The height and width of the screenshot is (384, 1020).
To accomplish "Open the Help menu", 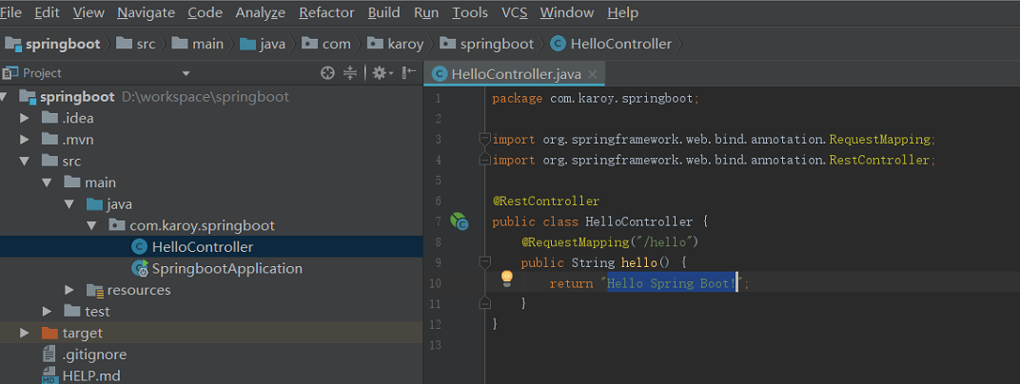I will pos(622,12).
